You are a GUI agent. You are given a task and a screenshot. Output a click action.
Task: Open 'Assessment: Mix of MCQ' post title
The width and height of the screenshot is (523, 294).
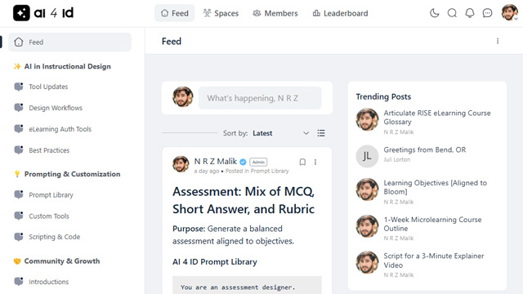(244, 200)
